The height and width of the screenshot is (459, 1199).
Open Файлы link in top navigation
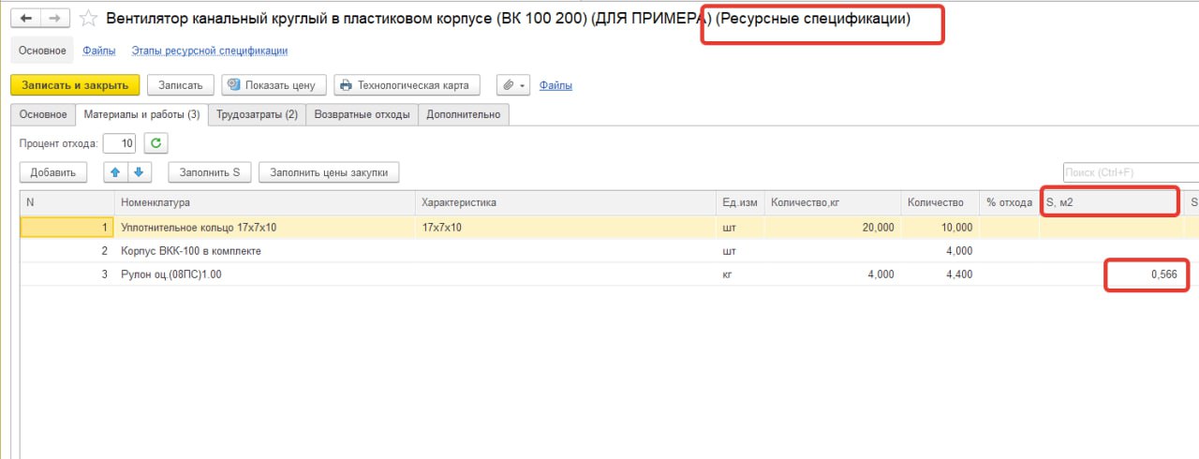click(x=99, y=51)
